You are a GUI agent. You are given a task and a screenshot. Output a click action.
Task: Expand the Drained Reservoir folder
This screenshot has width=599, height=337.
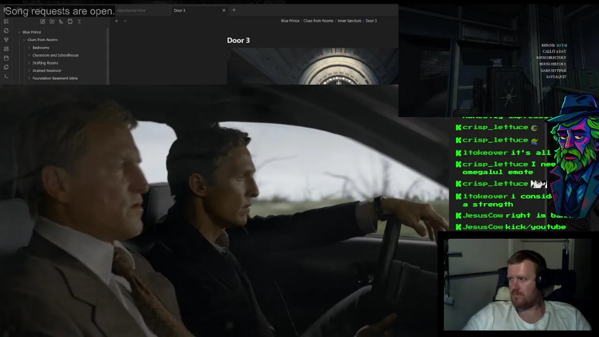coord(29,71)
